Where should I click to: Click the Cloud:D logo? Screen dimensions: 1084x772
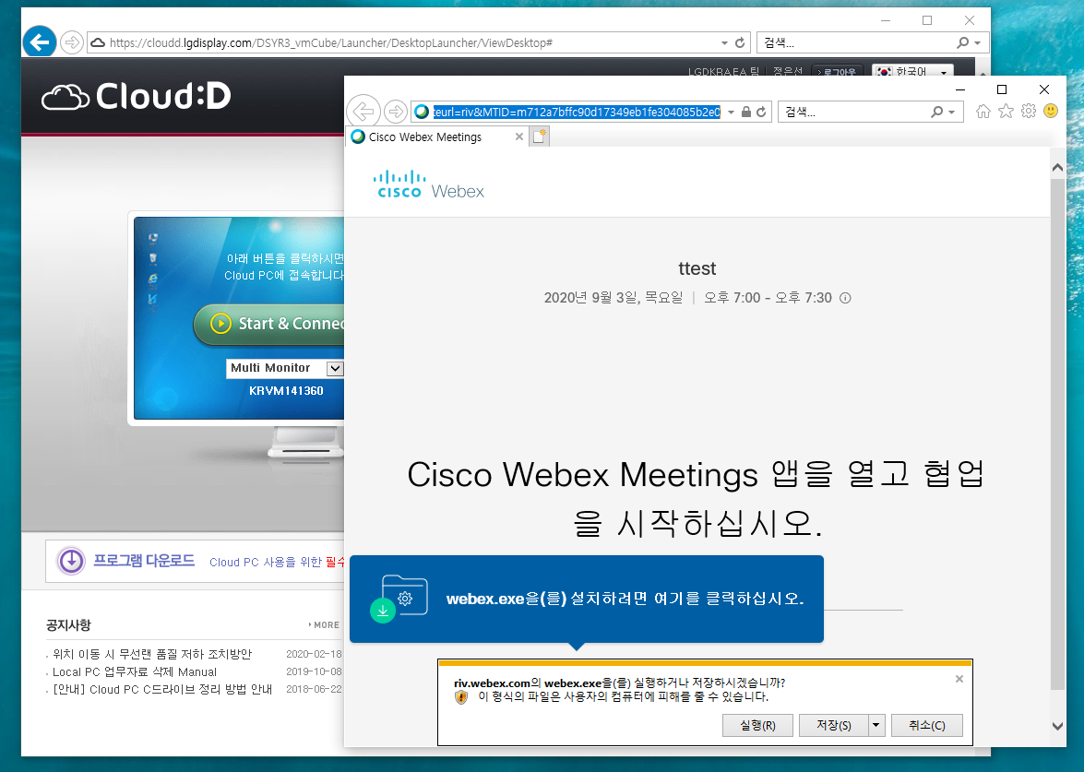[137, 96]
